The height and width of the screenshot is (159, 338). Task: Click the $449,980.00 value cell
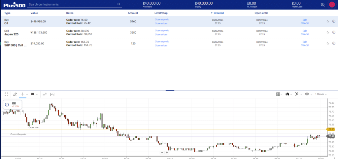coord(38,21)
